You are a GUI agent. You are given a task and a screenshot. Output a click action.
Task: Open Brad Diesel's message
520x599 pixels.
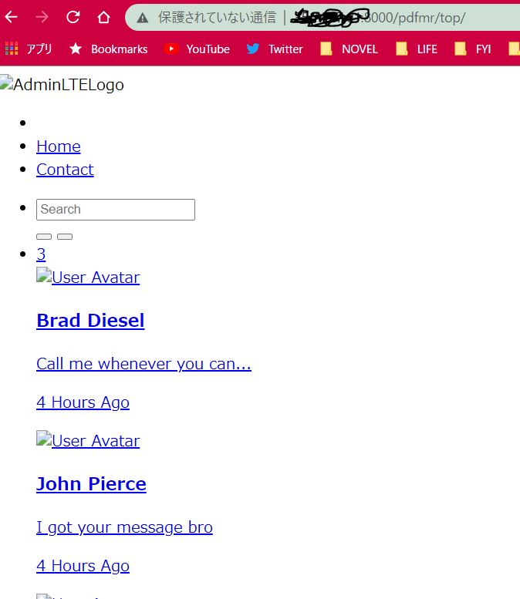point(90,321)
